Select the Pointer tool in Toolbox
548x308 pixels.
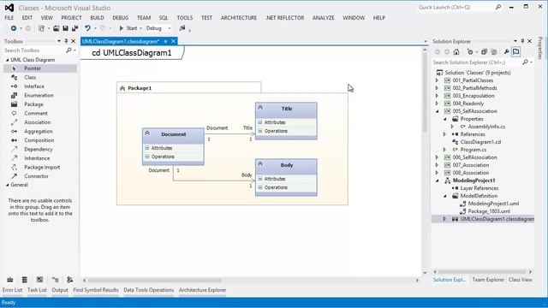point(40,68)
